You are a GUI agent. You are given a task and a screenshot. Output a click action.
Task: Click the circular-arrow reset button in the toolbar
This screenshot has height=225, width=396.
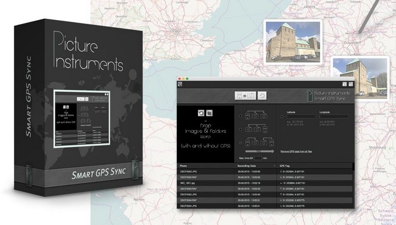click(x=262, y=95)
